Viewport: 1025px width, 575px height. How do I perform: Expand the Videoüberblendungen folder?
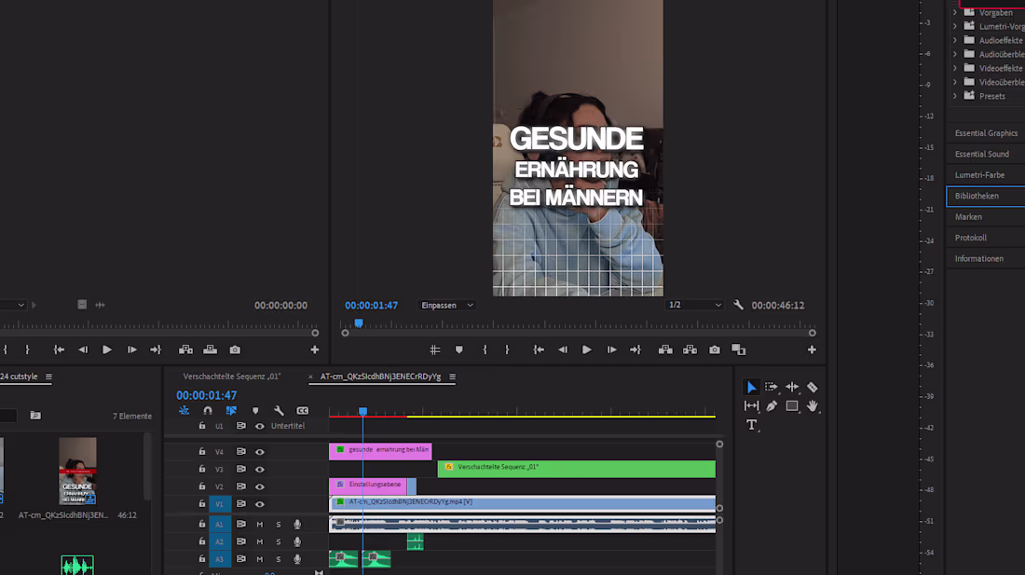pyautogui.click(x=955, y=82)
